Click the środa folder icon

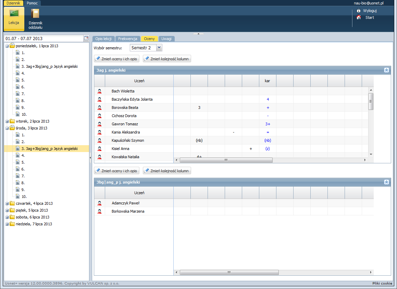(x=12, y=128)
